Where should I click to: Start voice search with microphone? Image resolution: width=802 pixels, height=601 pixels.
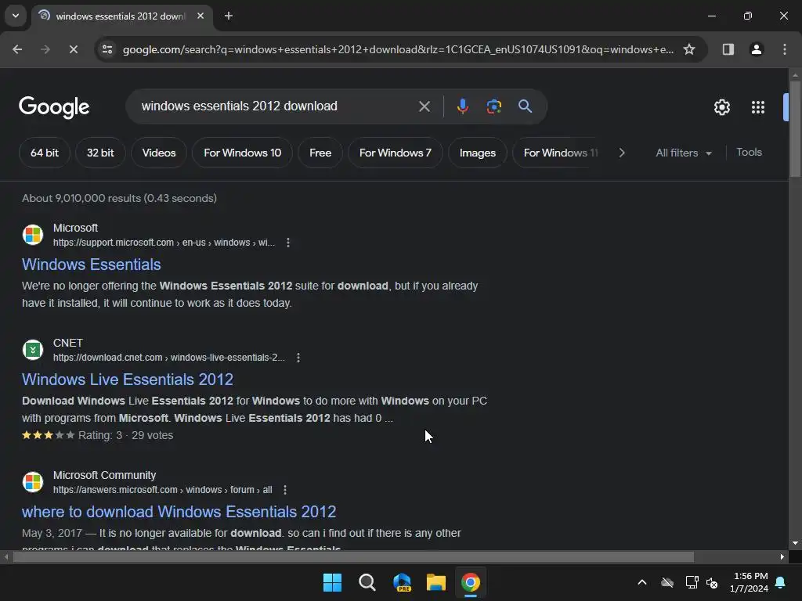[462, 106]
